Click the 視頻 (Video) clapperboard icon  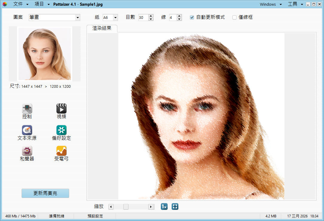coord(61,109)
